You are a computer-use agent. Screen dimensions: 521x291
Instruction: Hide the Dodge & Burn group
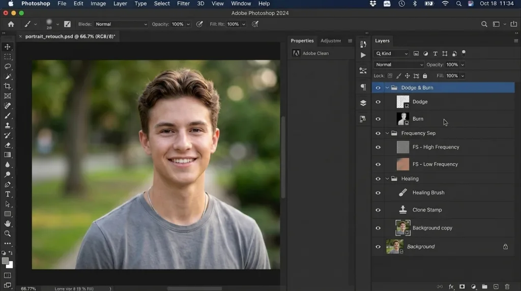pos(378,88)
